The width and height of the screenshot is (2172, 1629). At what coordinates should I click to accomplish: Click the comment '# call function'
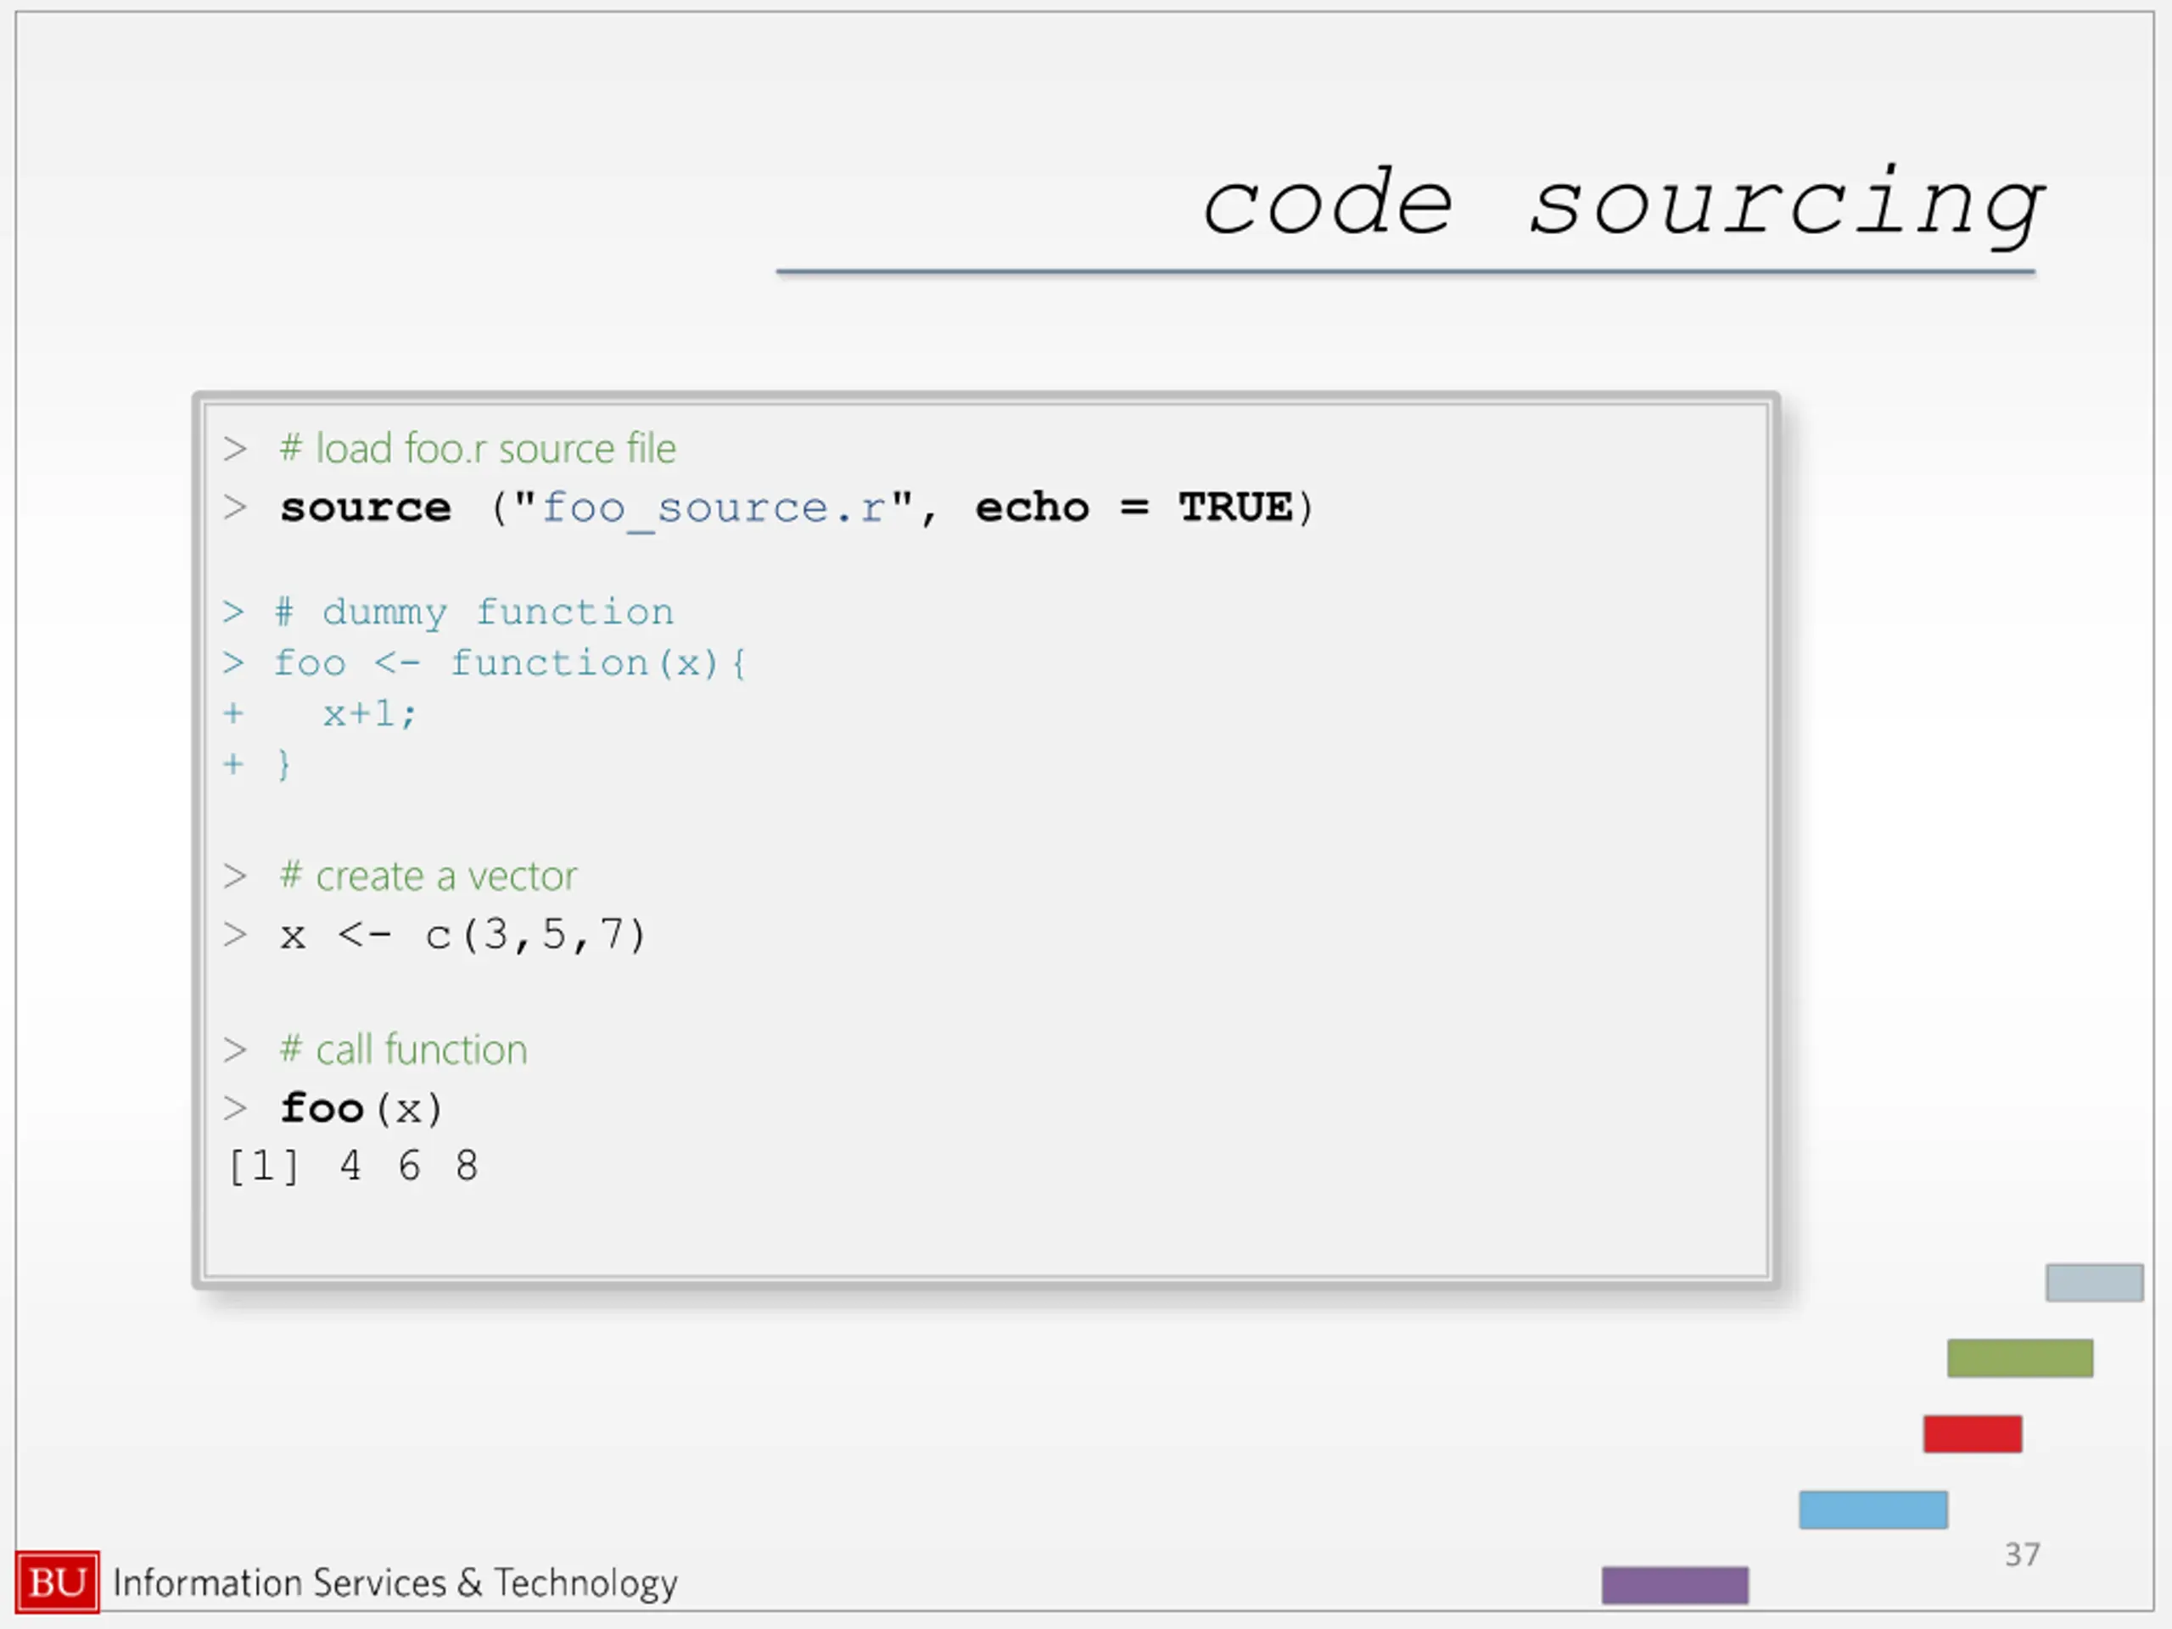403,1050
